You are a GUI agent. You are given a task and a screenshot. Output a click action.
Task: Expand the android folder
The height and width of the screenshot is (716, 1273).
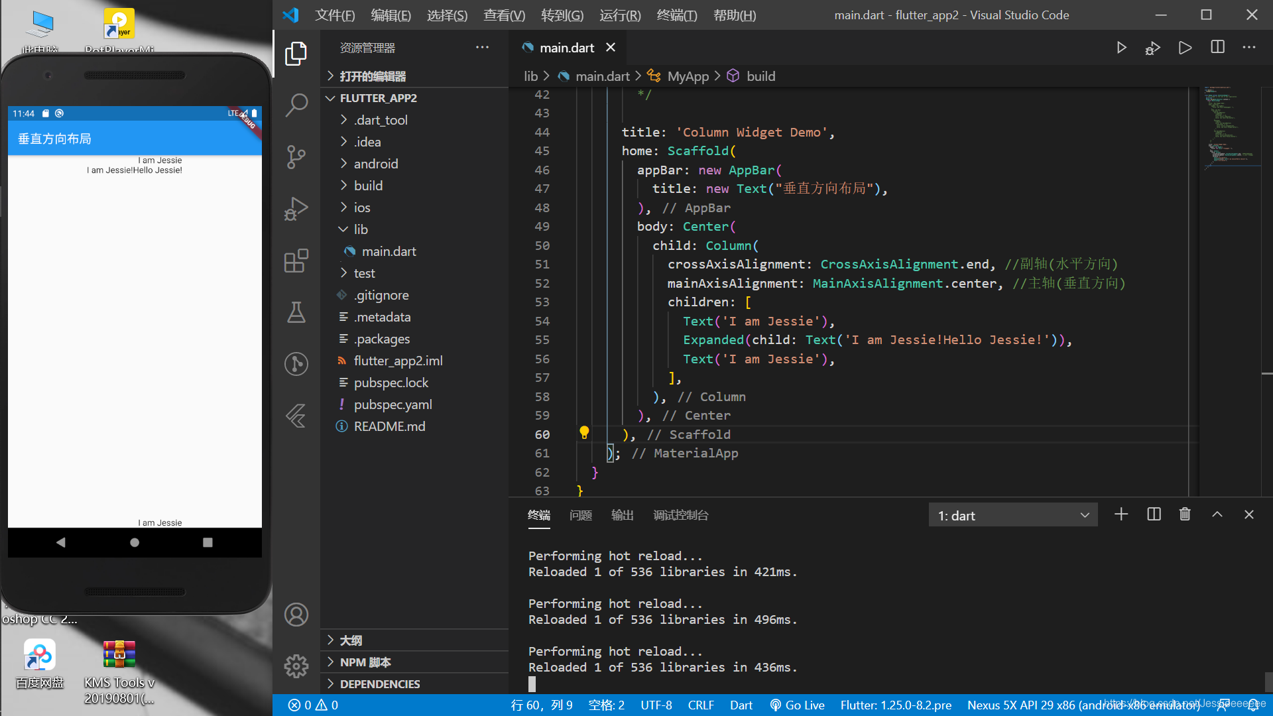[x=414, y=164]
